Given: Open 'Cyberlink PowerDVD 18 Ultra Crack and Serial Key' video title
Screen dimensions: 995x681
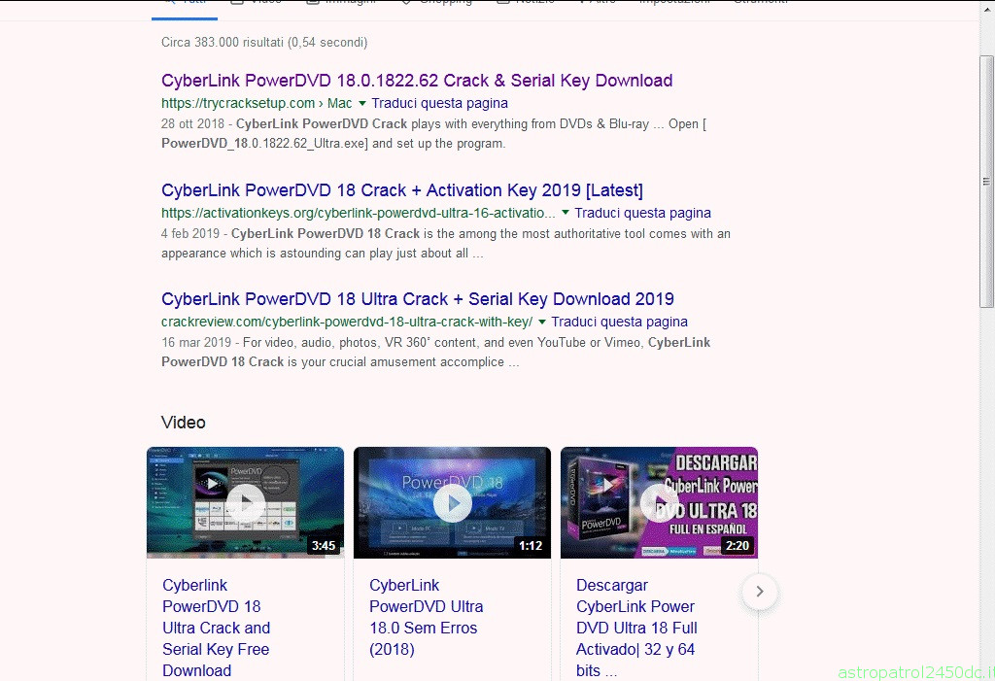Looking at the screenshot, I should tap(217, 628).
